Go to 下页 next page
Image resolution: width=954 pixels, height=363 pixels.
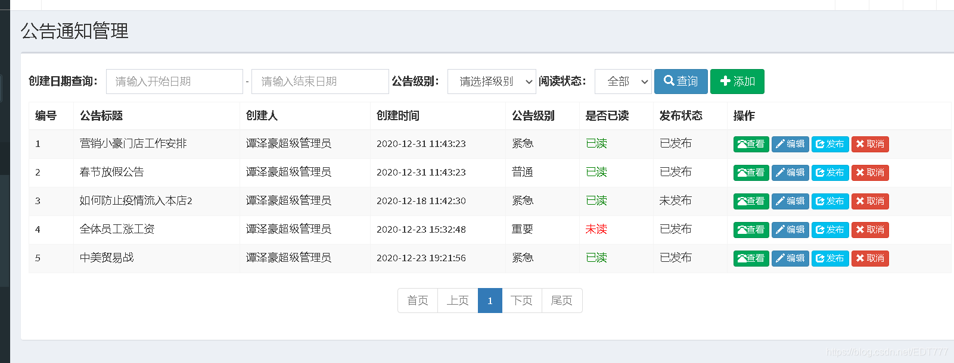[x=521, y=301]
